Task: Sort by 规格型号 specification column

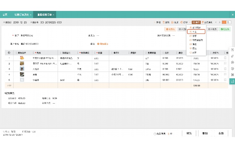Action: click(61, 53)
